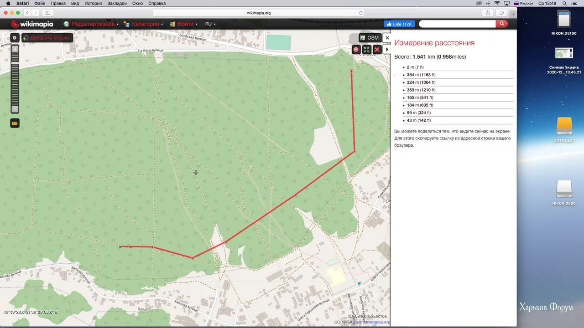Remove last measurement point with red minus
Image resolution: width=584 pixels, height=328 pixels.
pos(356,49)
